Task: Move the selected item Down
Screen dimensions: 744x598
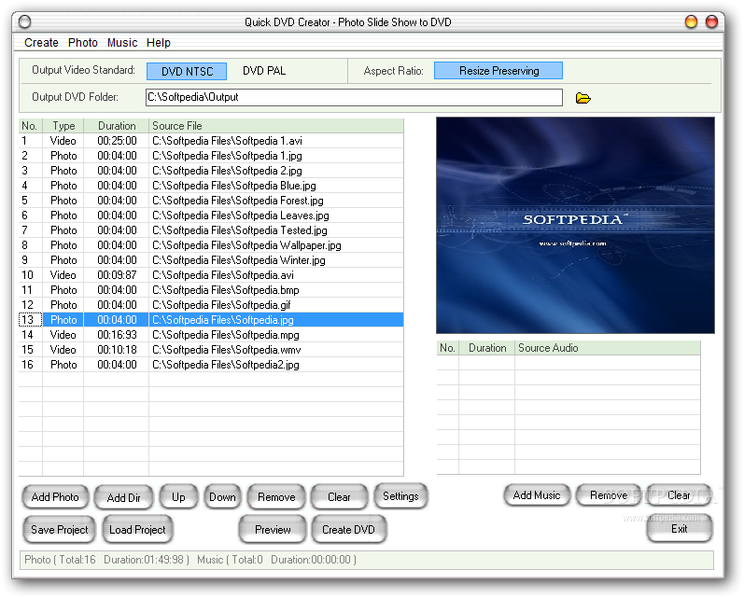Action: (x=222, y=496)
